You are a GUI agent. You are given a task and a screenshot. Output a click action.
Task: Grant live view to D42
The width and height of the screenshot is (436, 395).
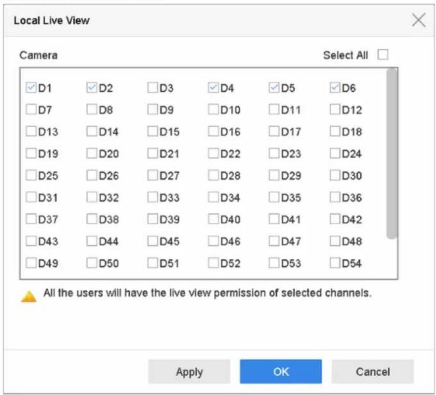[335, 219]
